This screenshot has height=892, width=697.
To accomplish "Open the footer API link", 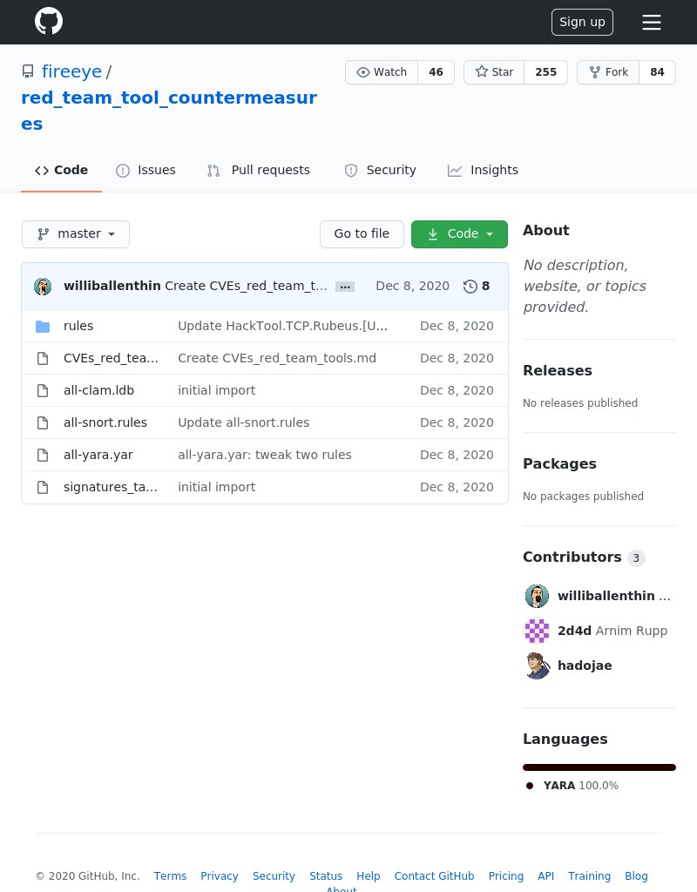I will (545, 876).
